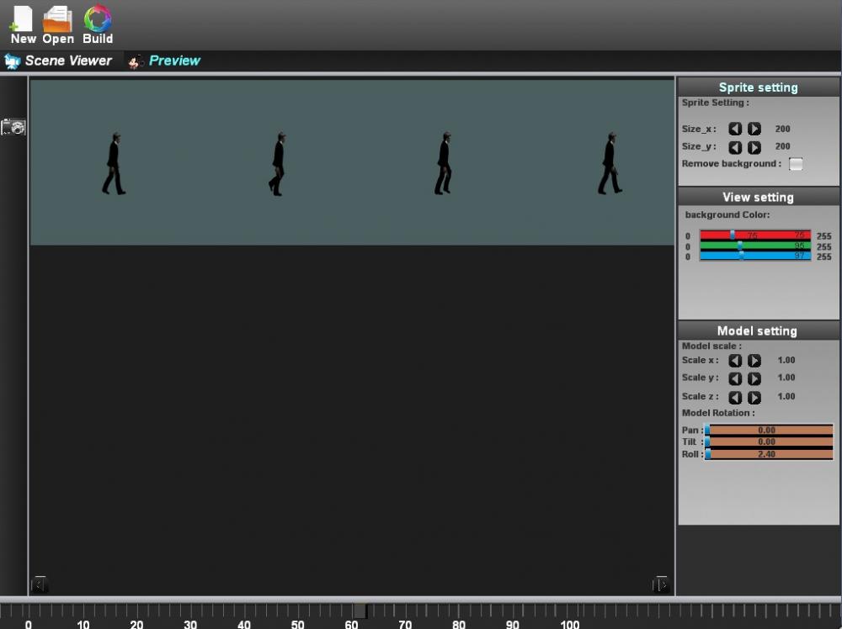The height and width of the screenshot is (629, 842).
Task: Decrease Size_x with left arrow
Action: 735,129
